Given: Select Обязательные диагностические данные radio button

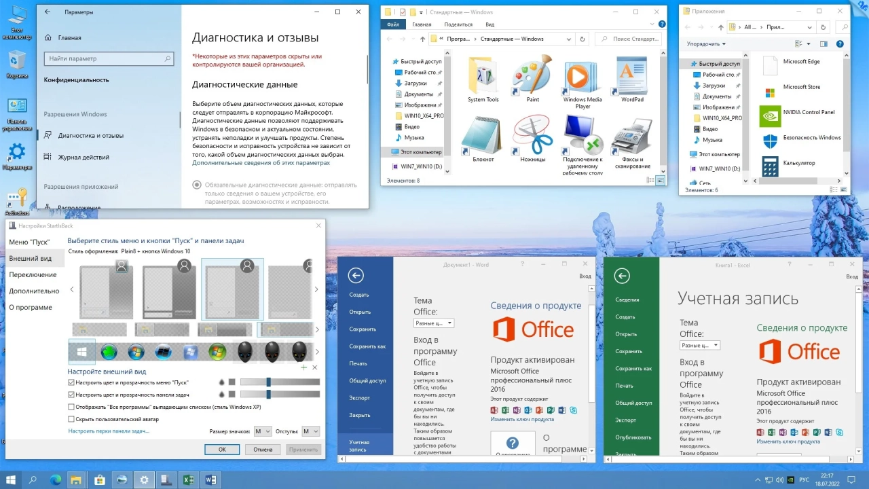Looking at the screenshot, I should 197,185.
